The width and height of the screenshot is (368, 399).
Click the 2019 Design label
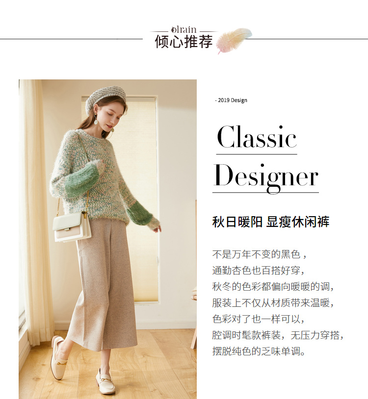(231, 100)
